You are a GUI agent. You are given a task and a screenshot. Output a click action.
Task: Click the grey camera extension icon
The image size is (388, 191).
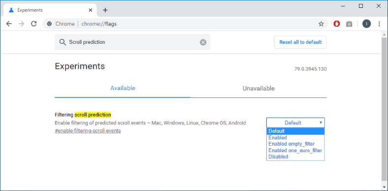[x=349, y=24]
